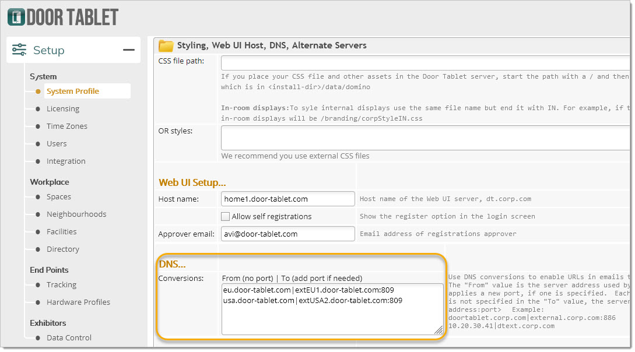Go to Time Zones page
Screen dimensions: 635x352
67,126
